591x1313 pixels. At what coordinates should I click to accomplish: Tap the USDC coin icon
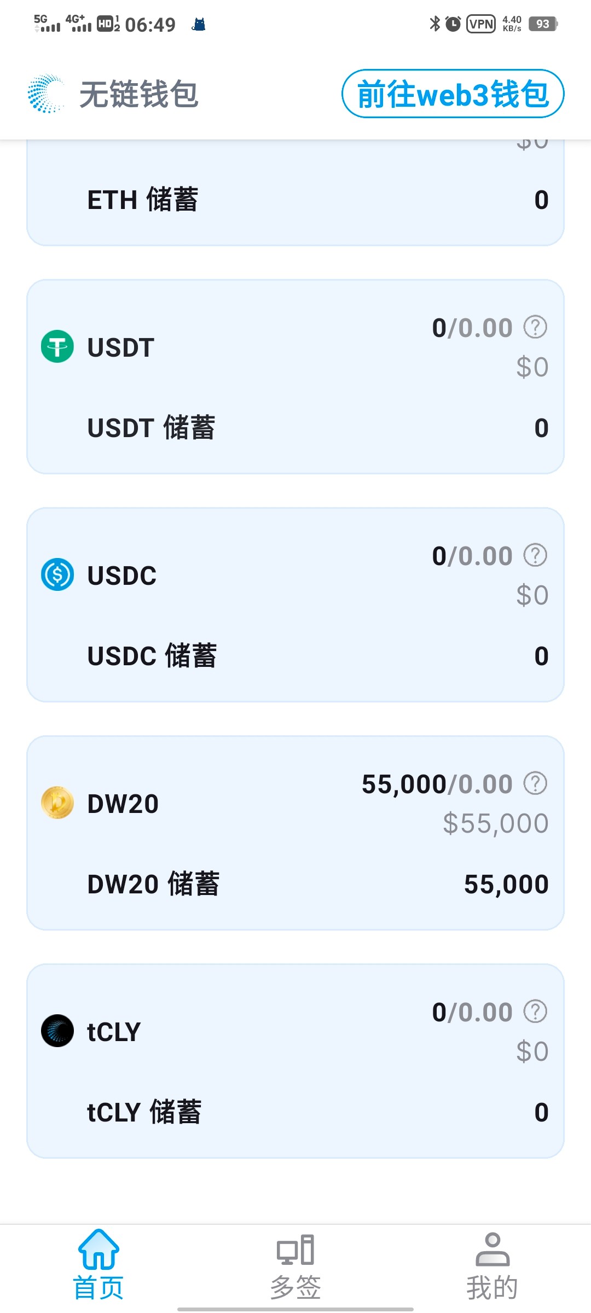coord(57,574)
